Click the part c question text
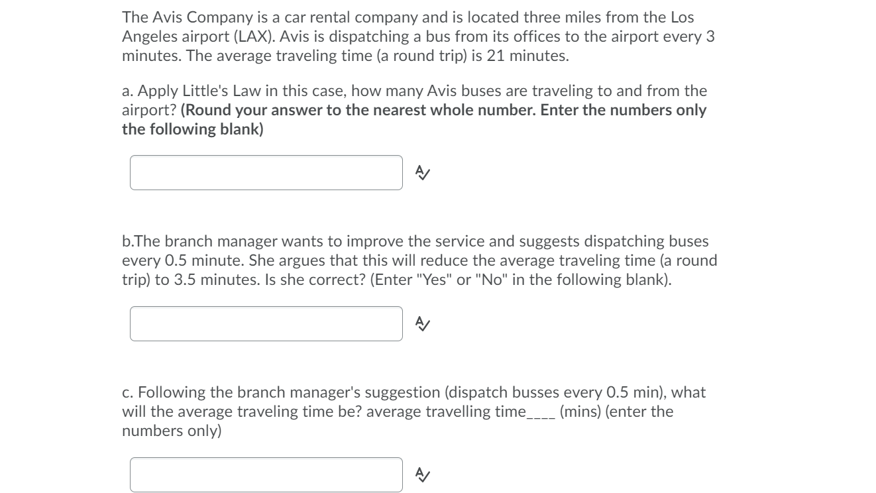 pyautogui.click(x=414, y=410)
